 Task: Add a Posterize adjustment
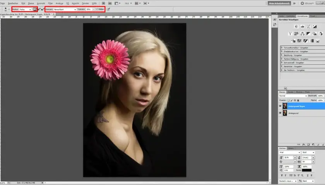[299, 41]
